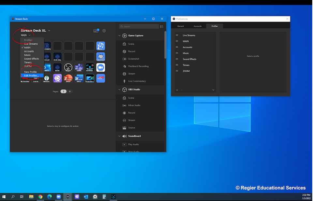Open Google Chrome from the taskbar
The height and width of the screenshot is (201, 326).
point(40,197)
